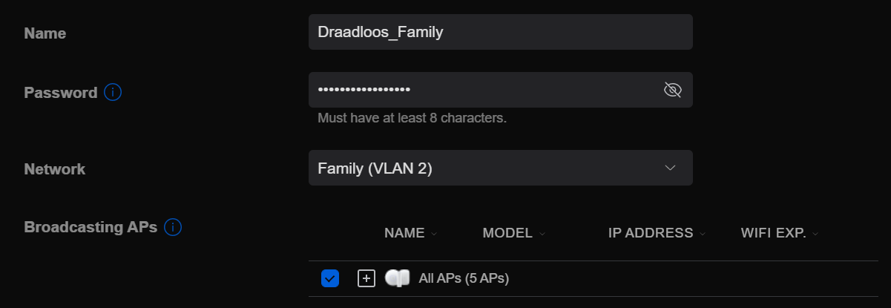The height and width of the screenshot is (308, 891).
Task: Sort the AP list by MODEL column
Action: point(507,233)
